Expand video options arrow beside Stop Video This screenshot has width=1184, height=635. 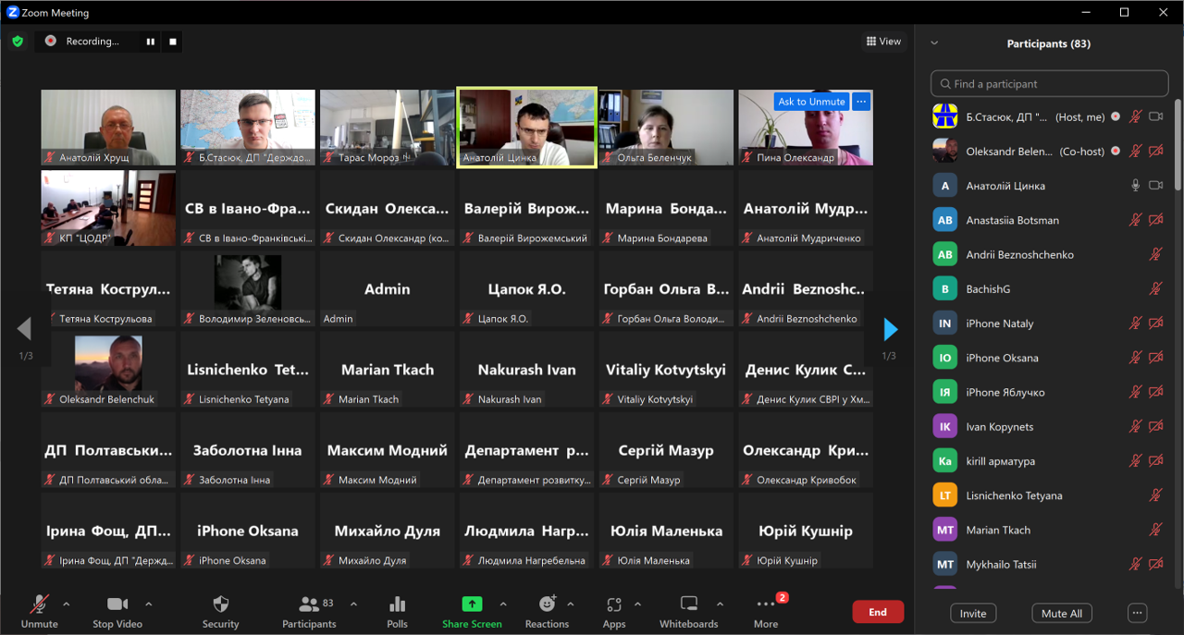click(149, 604)
